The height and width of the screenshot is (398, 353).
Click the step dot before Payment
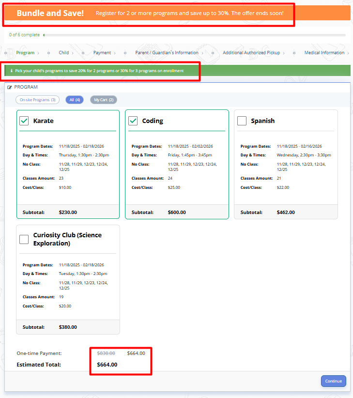(x=83, y=53)
